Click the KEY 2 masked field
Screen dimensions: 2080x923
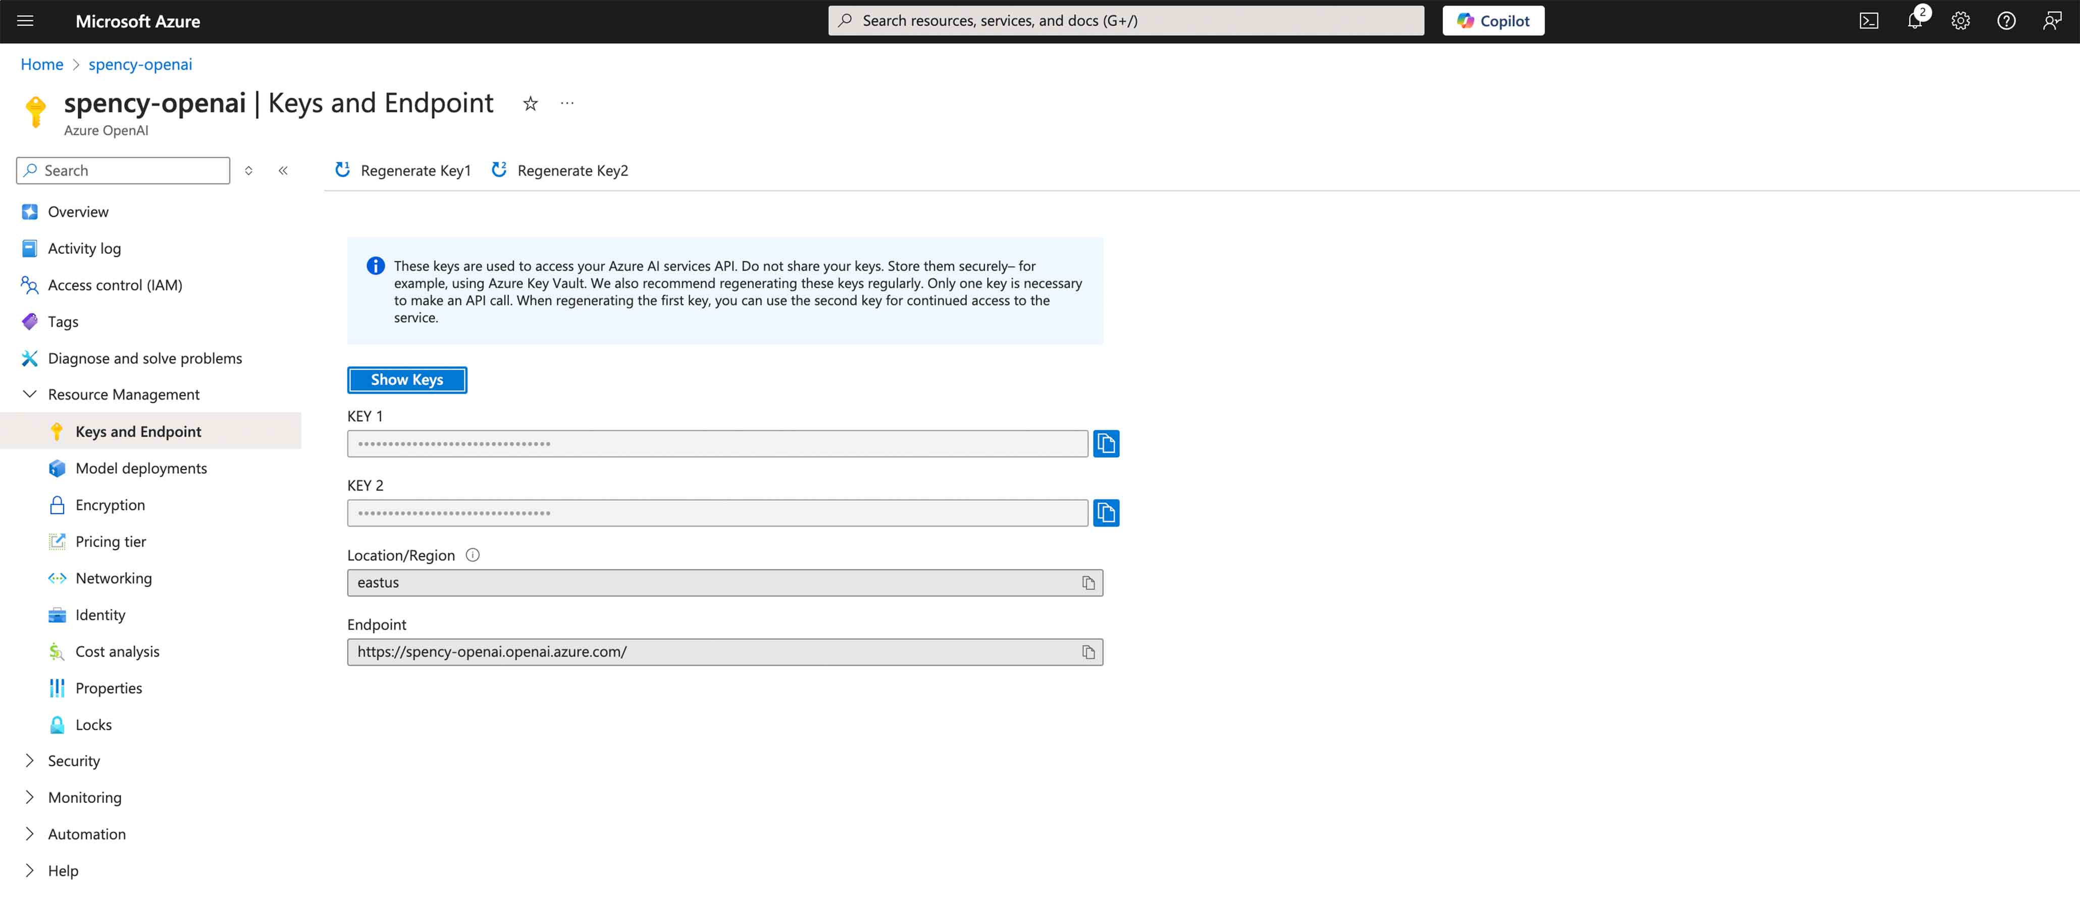(717, 513)
